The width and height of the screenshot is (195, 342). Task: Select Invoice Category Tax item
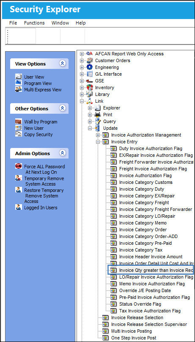click(141, 250)
